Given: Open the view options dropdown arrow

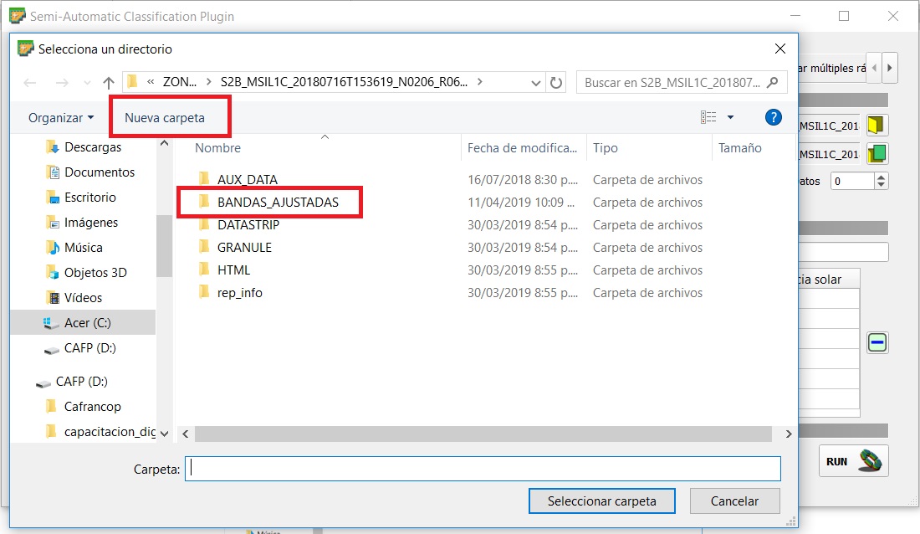Looking at the screenshot, I should (x=730, y=117).
